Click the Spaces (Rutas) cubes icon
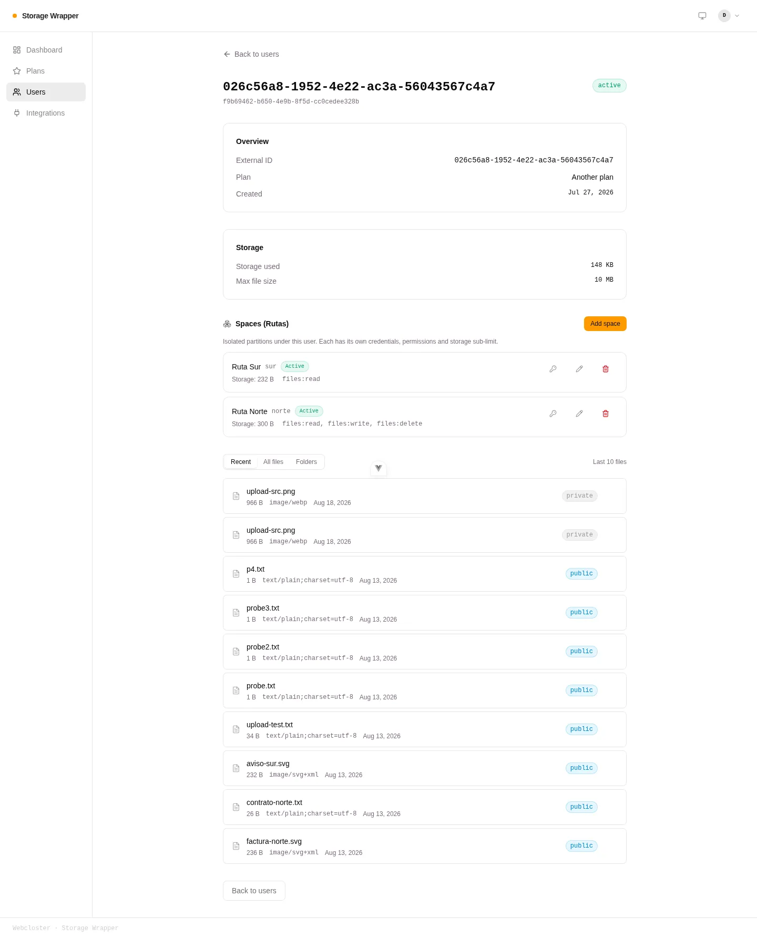Image resolution: width=757 pixels, height=939 pixels. click(x=227, y=324)
